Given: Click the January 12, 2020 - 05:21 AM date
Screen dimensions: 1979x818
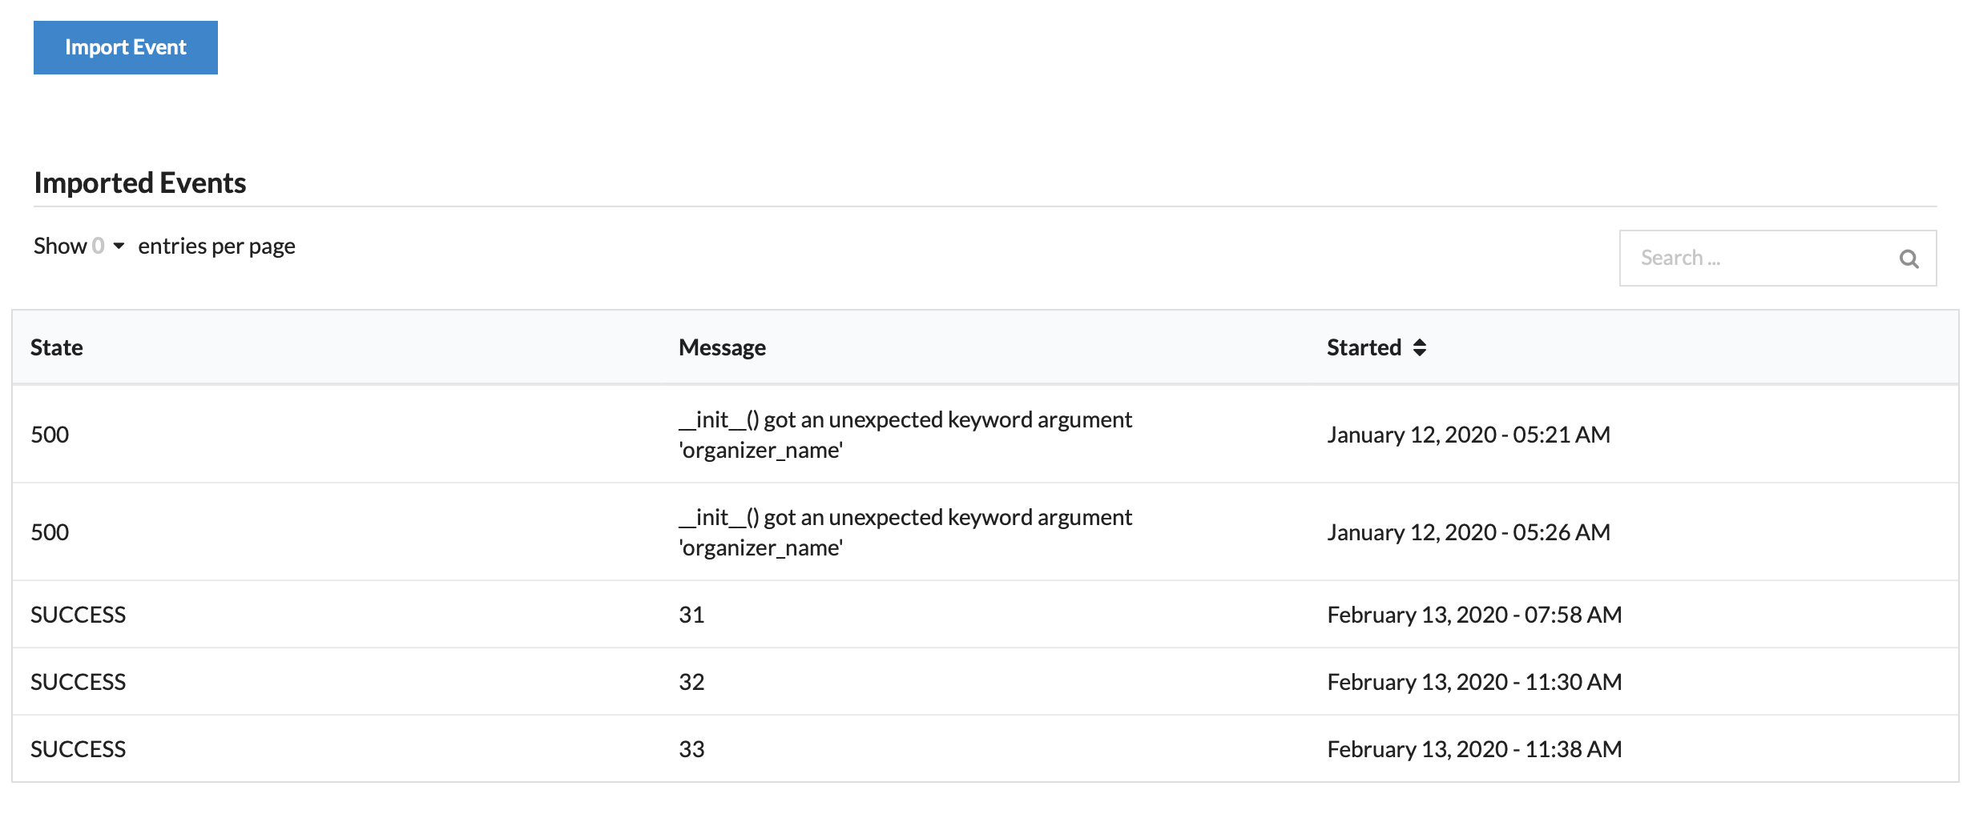Looking at the screenshot, I should coord(1468,435).
